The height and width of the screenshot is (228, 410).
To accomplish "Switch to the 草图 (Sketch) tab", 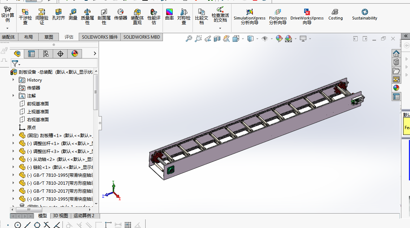I will click(x=49, y=37).
